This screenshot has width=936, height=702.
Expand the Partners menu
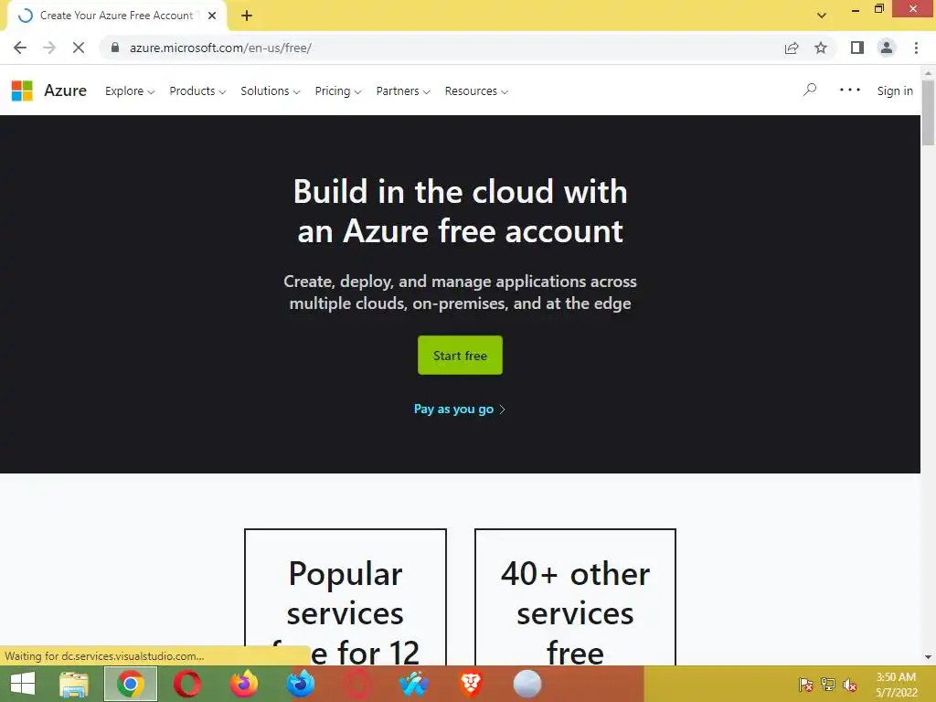pyautogui.click(x=403, y=90)
